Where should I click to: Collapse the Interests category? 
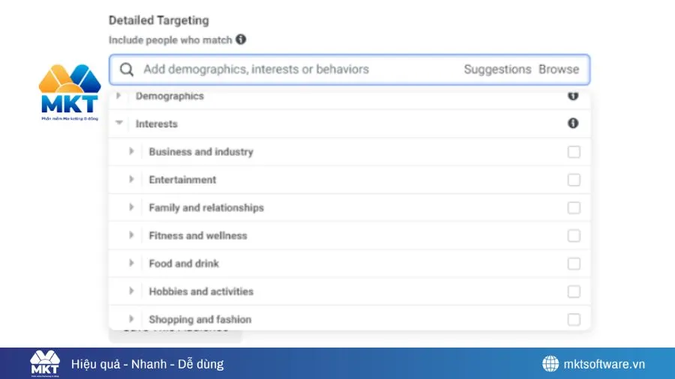point(118,124)
